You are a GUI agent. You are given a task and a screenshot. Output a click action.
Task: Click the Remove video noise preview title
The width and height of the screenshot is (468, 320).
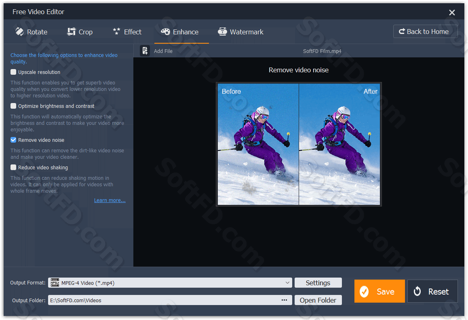299,70
